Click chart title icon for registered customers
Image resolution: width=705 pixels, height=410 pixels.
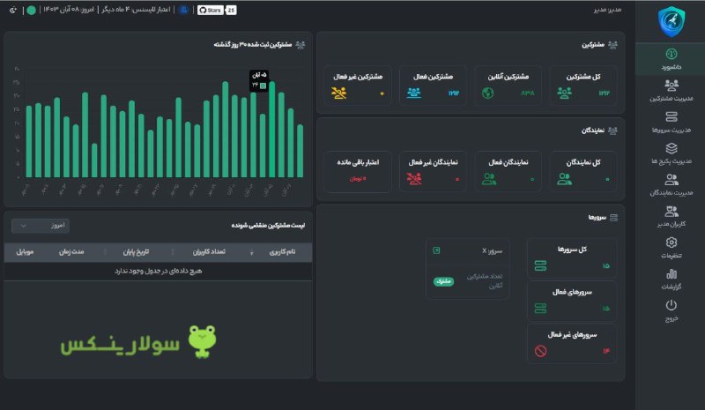point(301,45)
